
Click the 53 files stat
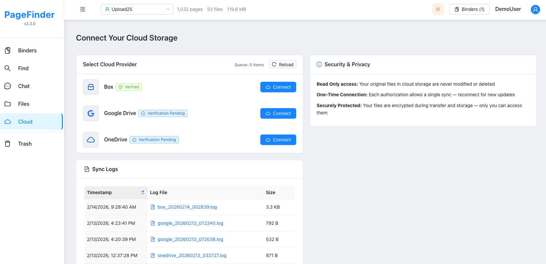click(x=215, y=9)
